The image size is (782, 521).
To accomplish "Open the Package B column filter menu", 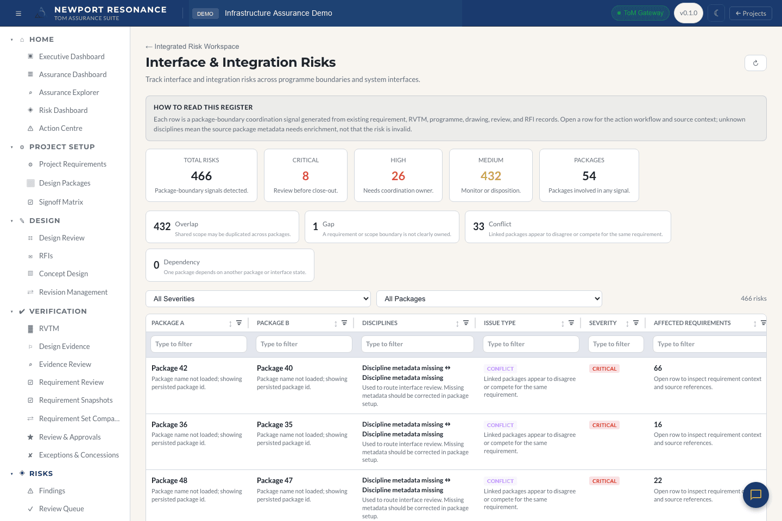I will pos(344,323).
